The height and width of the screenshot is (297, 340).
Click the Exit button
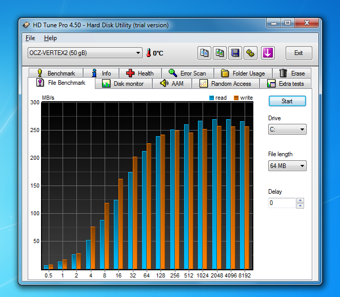point(298,53)
